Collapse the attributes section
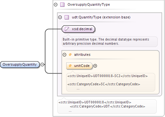The height and width of the screenshot is (117, 165). point(64,55)
